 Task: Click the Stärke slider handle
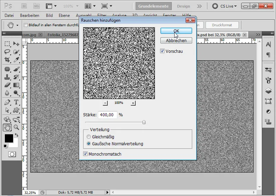point(144,122)
